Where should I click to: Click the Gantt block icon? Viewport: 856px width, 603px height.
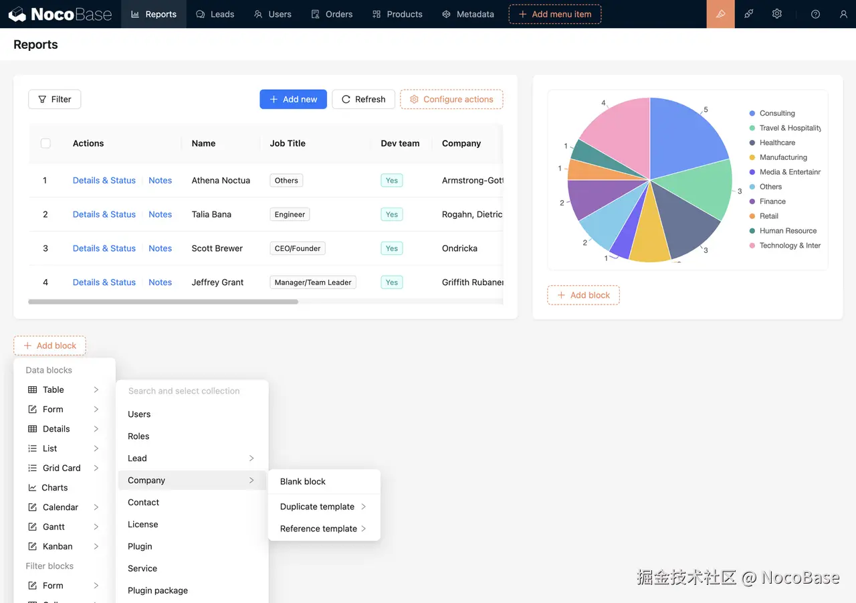(x=31, y=527)
